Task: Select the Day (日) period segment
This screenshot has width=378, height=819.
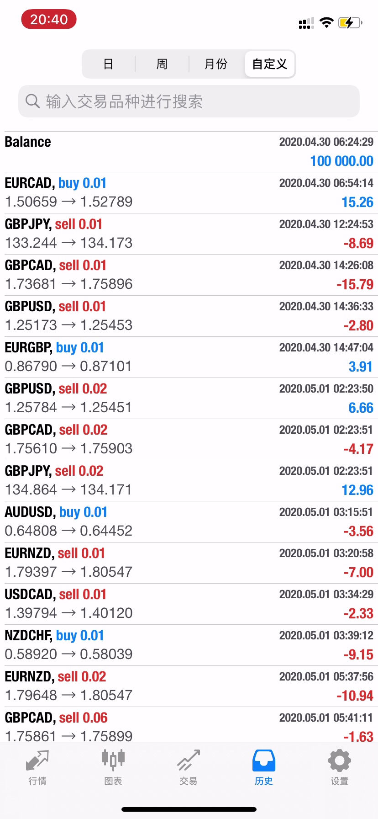Action: [108, 64]
